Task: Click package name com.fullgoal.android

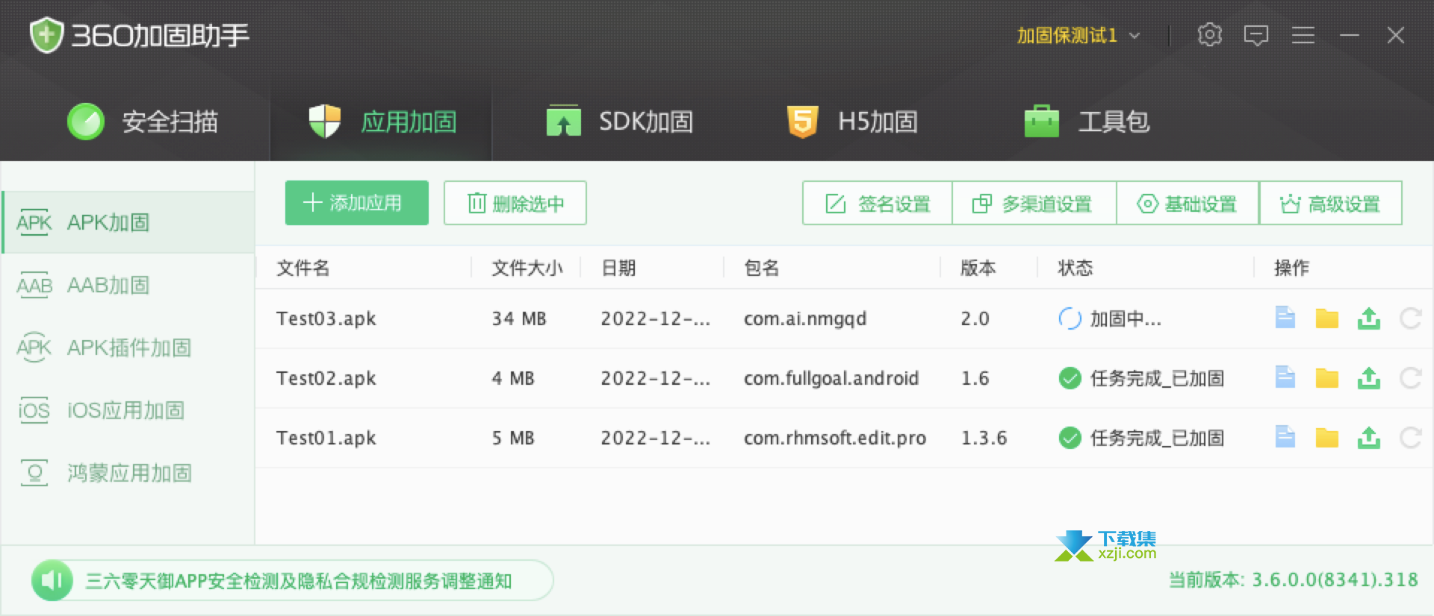Action: click(831, 378)
